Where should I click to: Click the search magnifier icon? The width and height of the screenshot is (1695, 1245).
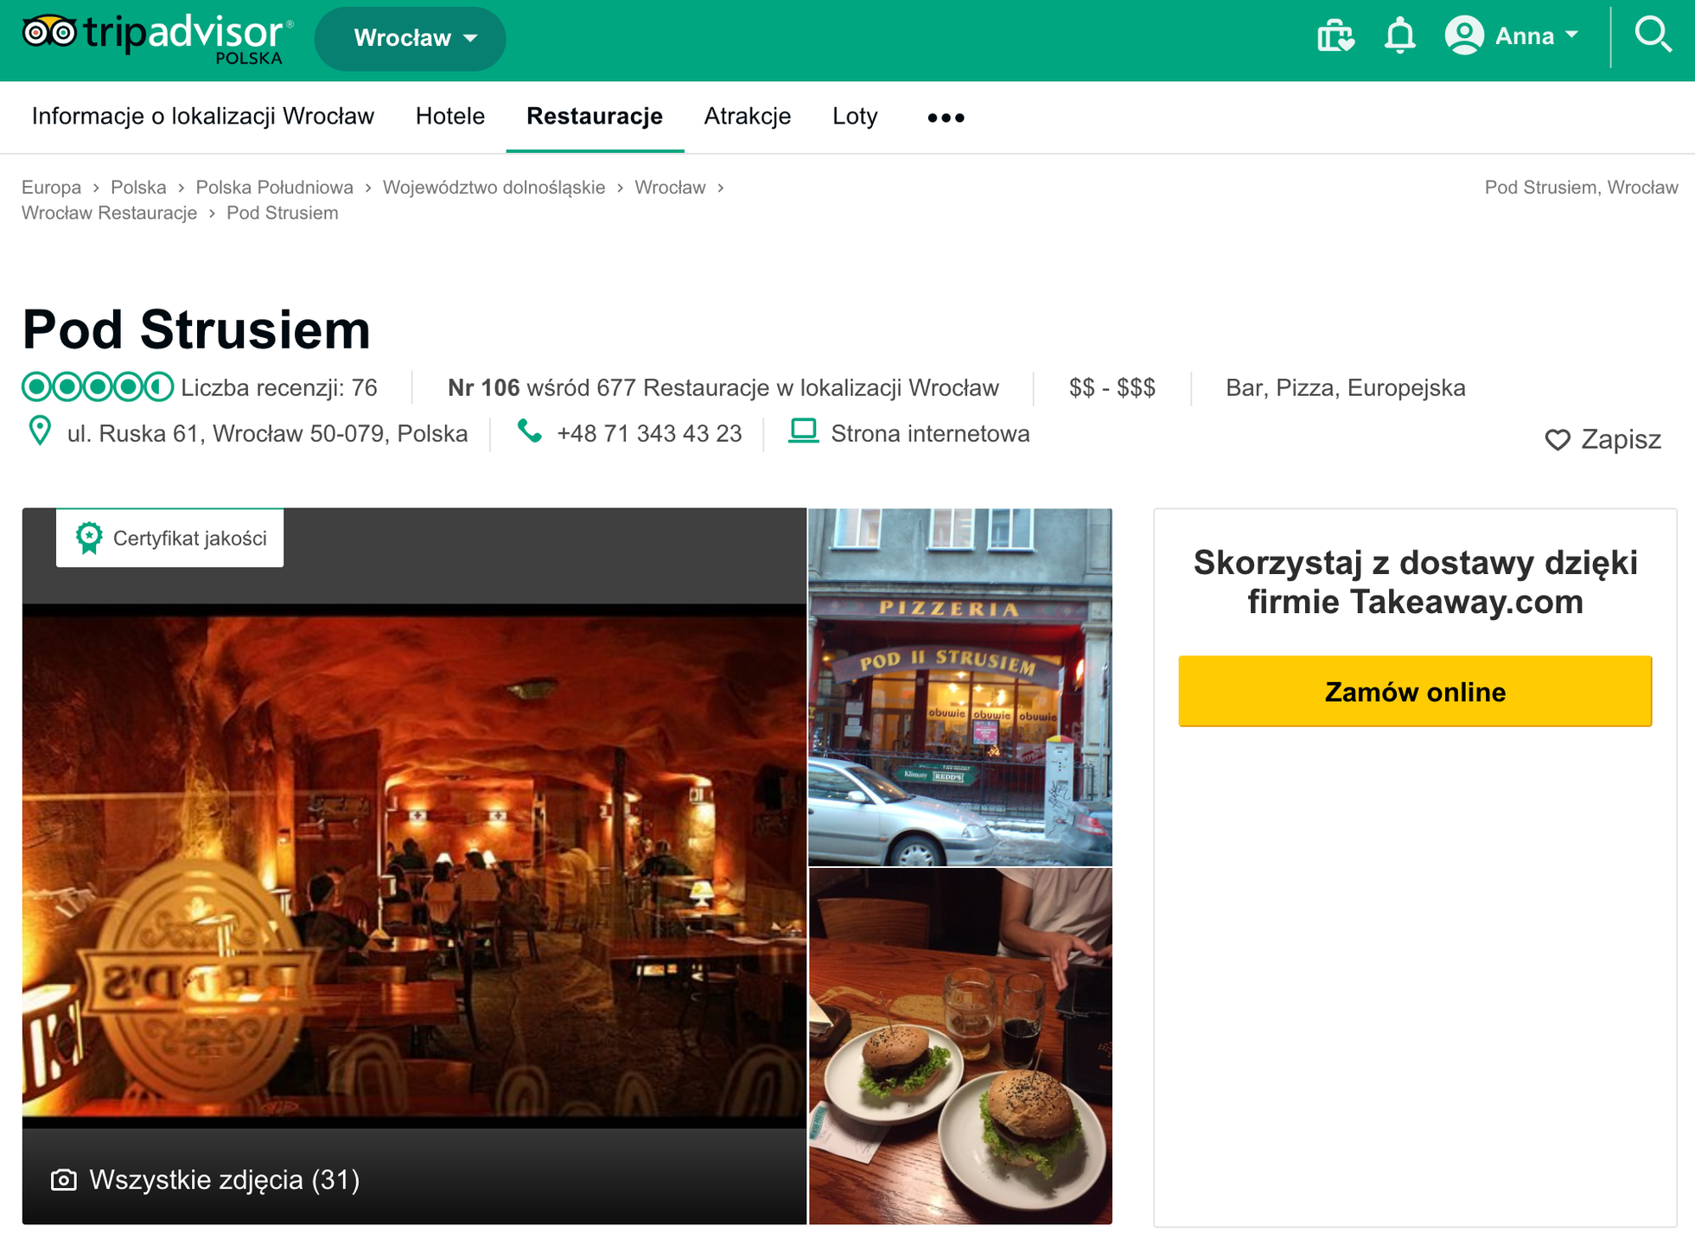click(1652, 36)
